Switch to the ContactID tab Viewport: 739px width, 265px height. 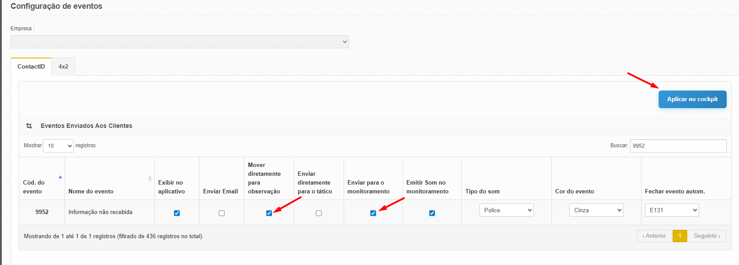pyautogui.click(x=31, y=67)
